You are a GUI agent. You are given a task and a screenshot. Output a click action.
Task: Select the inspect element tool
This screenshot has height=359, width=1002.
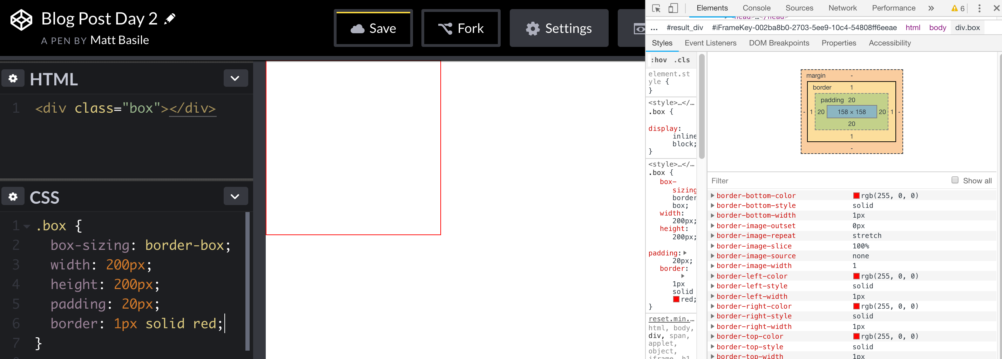(x=656, y=8)
